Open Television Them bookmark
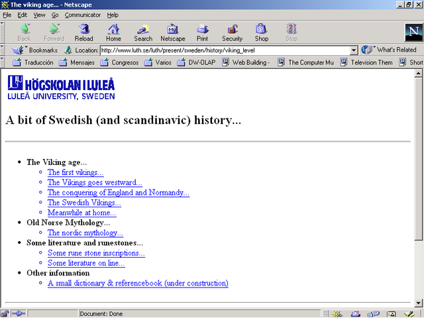Image resolution: width=424 pixels, height=318 pixels. click(366, 62)
